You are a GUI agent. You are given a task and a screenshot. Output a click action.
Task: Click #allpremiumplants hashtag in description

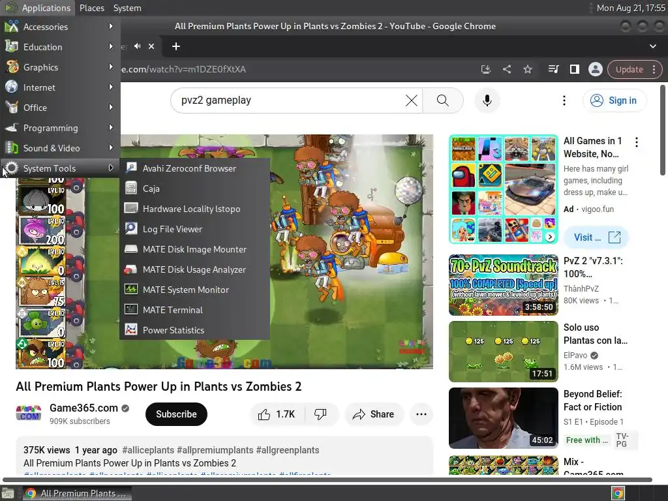click(x=215, y=450)
